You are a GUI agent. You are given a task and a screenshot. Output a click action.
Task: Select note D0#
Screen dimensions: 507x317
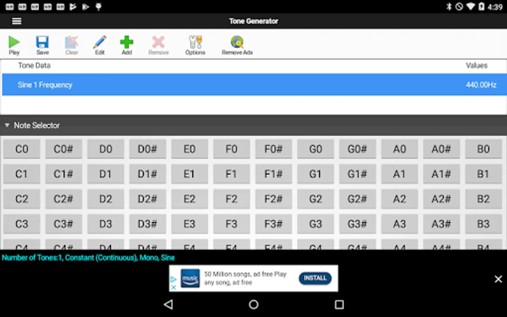click(x=148, y=149)
